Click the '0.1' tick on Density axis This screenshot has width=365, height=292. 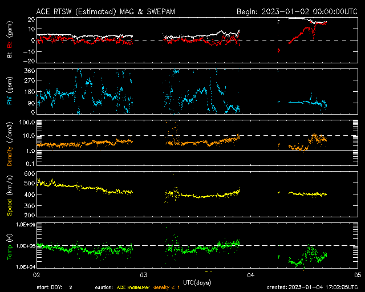pos(30,164)
